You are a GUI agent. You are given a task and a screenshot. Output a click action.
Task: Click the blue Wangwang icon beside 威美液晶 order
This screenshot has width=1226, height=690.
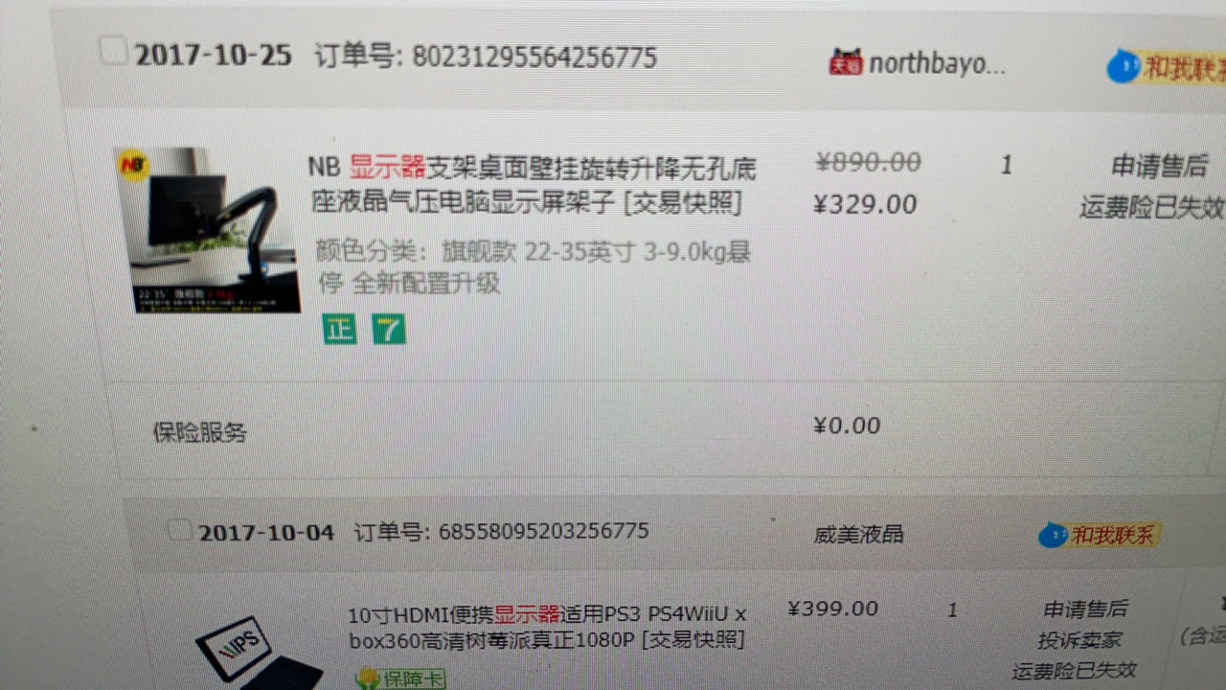[x=1053, y=535]
